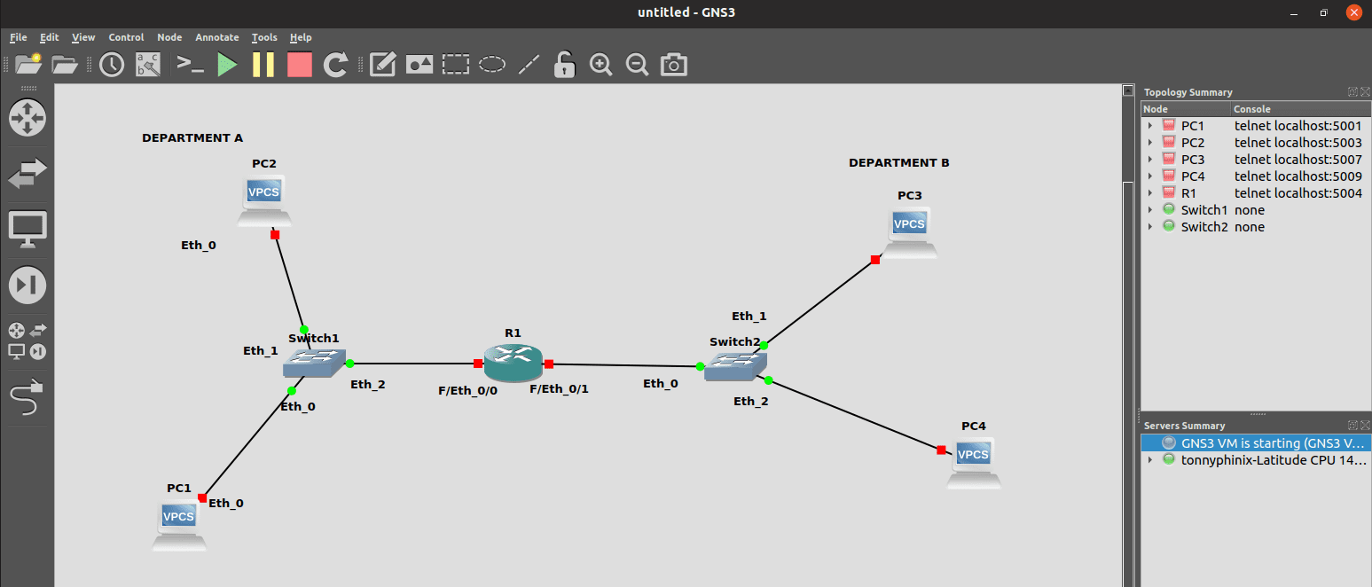Click the F/Eth_0/0 interface label
1372x587 pixels.
[468, 389]
